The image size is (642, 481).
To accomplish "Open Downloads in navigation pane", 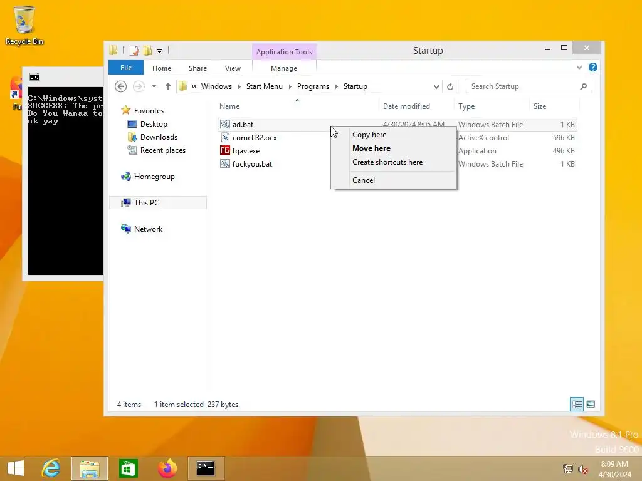I will pos(159,137).
